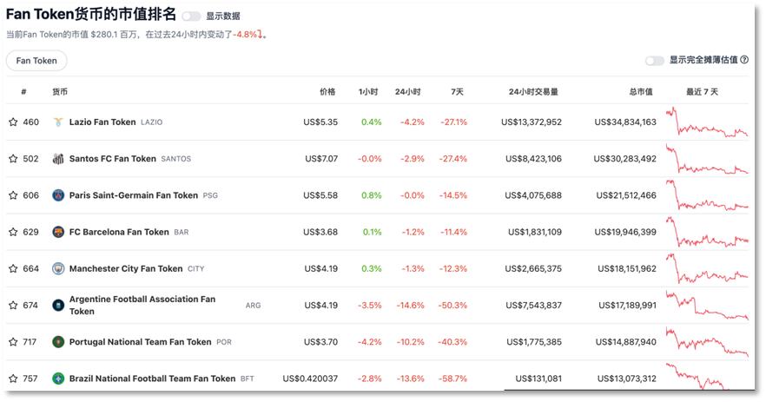Image resolution: width=766 pixels, height=402 pixels.
Task: Sort by 24小时交易量 column header
Action: 533,91
